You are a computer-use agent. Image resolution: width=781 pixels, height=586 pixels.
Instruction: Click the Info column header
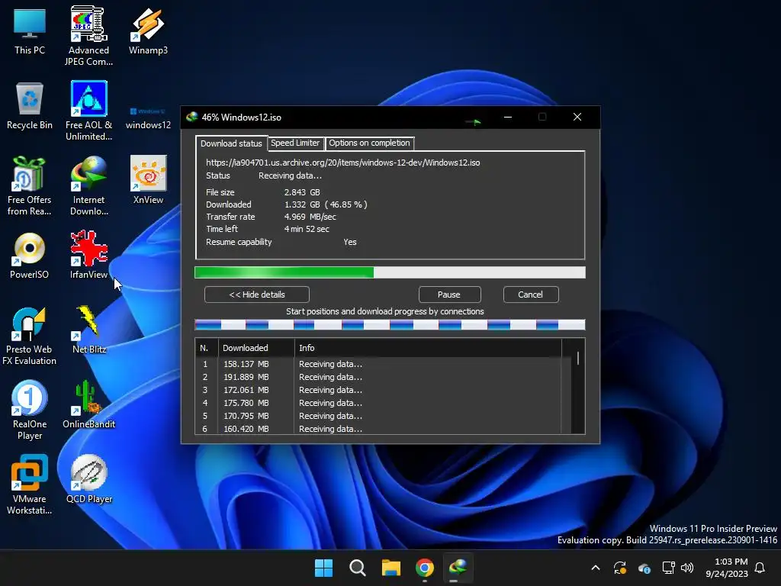[428, 348]
